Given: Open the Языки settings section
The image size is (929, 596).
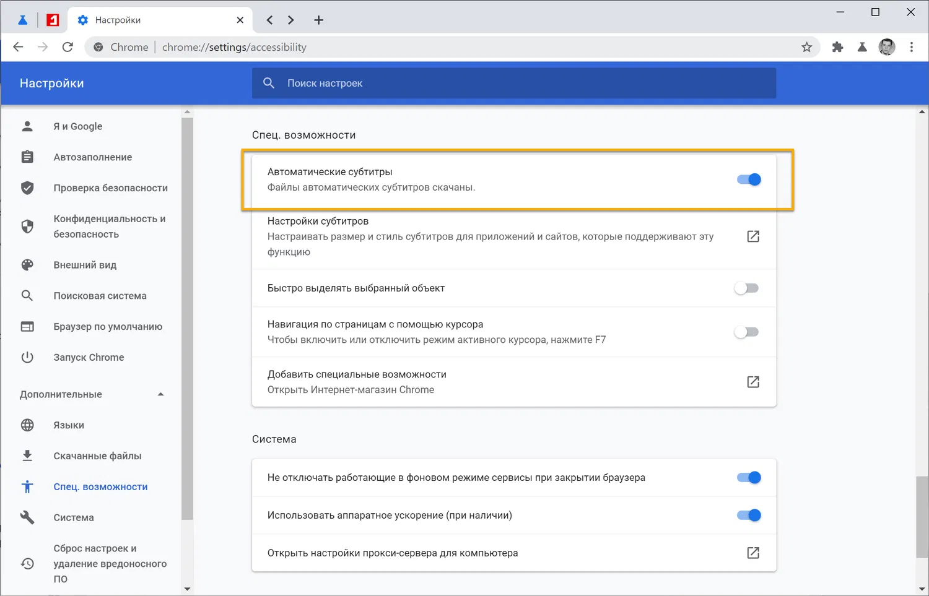Looking at the screenshot, I should [x=69, y=425].
